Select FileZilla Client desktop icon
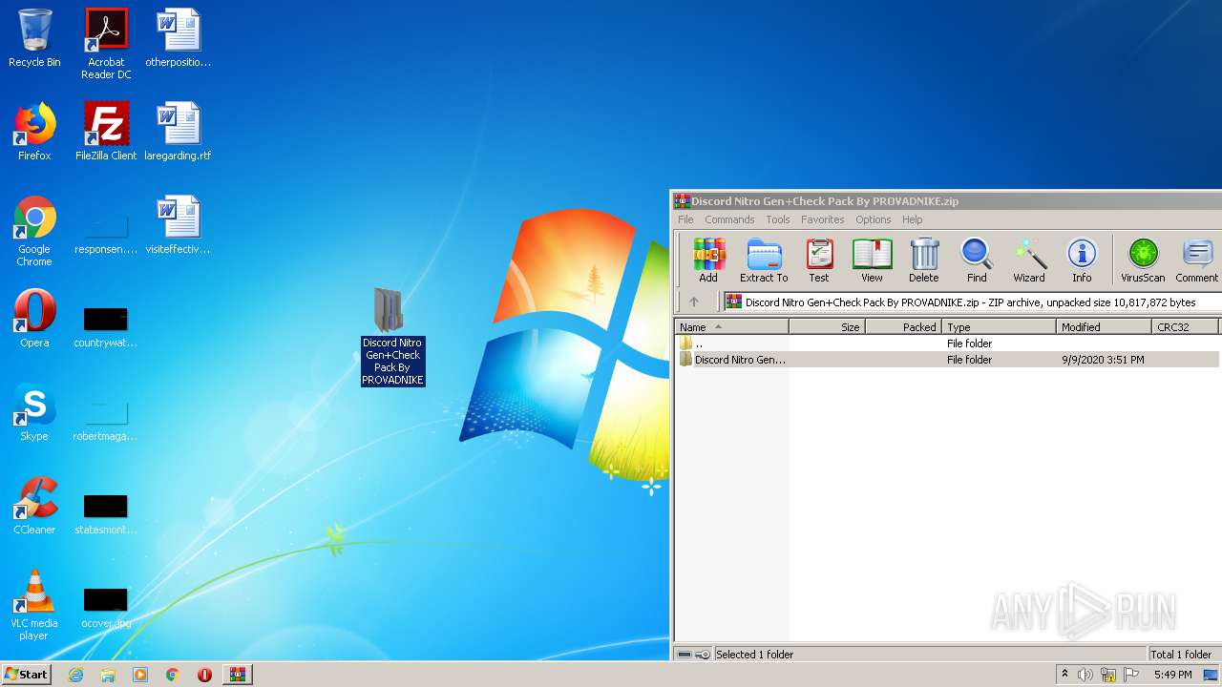Viewport: 1222px width, 687px height. [x=106, y=132]
